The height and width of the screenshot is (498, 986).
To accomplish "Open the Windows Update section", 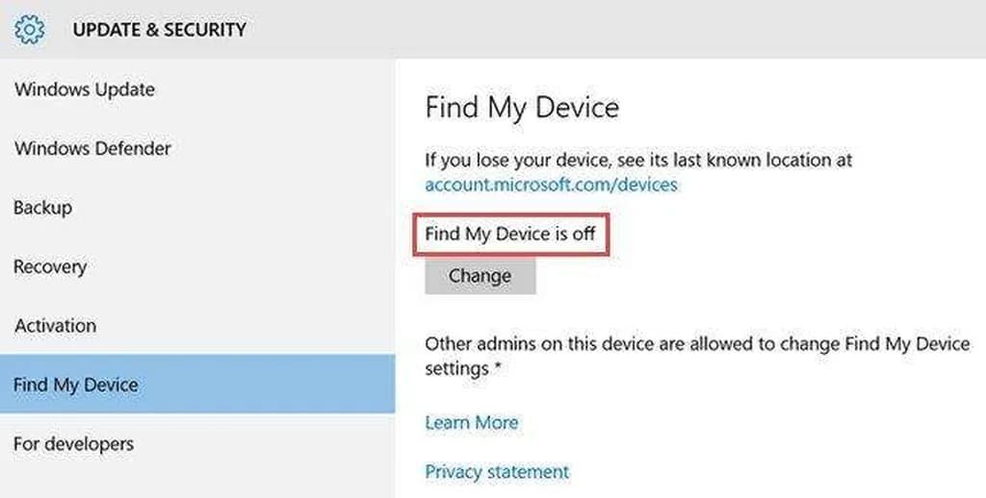I will [x=85, y=89].
